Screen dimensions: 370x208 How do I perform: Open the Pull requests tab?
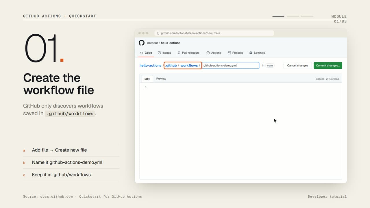point(188,53)
